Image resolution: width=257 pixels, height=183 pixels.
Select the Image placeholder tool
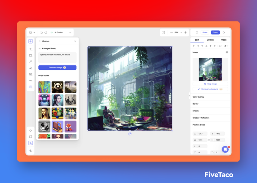[31, 74]
